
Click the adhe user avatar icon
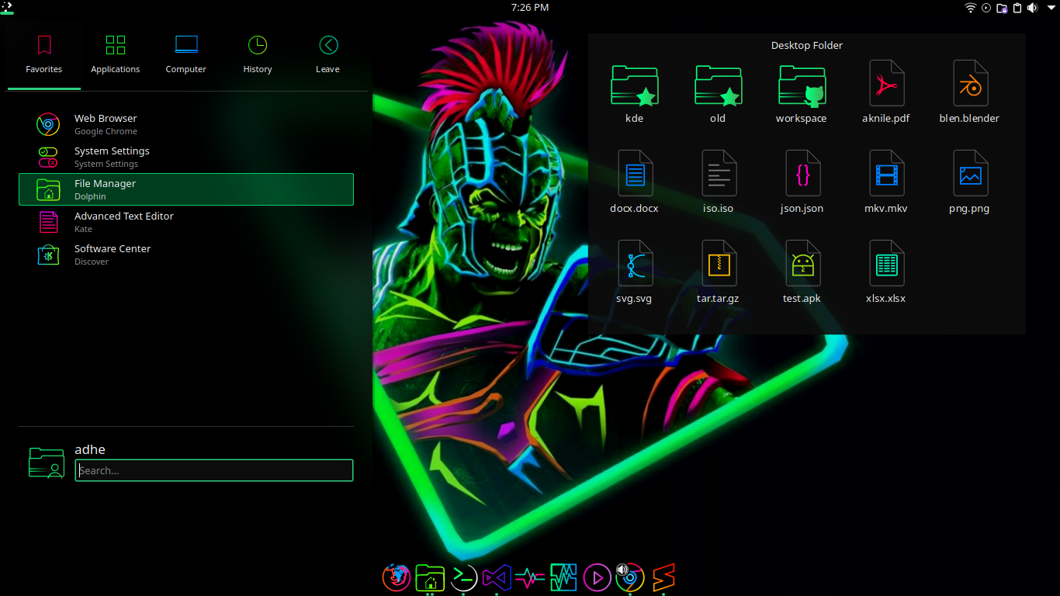click(x=47, y=463)
